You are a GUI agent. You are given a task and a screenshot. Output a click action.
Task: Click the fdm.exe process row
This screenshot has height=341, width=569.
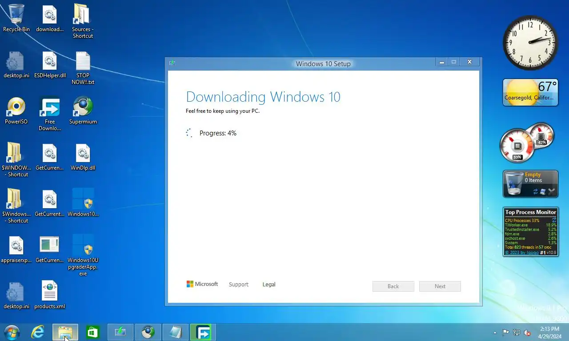click(x=530, y=234)
